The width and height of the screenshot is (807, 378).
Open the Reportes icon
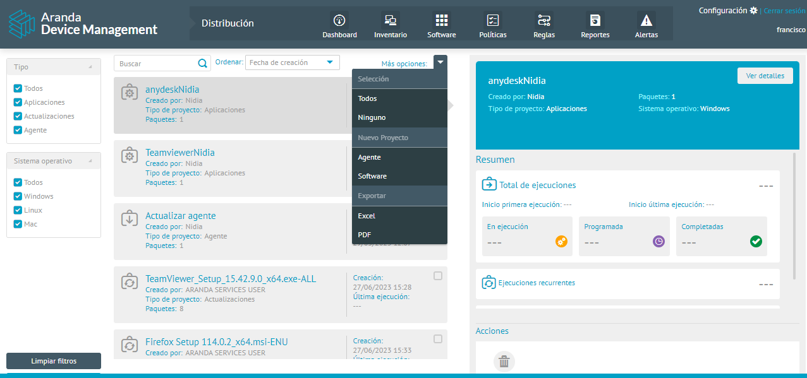(595, 20)
